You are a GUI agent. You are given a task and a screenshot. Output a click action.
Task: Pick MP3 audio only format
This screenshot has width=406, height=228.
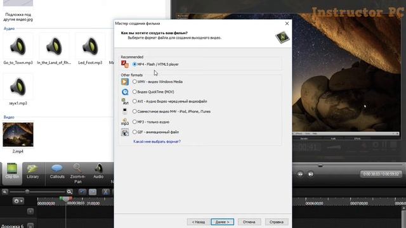(134, 122)
